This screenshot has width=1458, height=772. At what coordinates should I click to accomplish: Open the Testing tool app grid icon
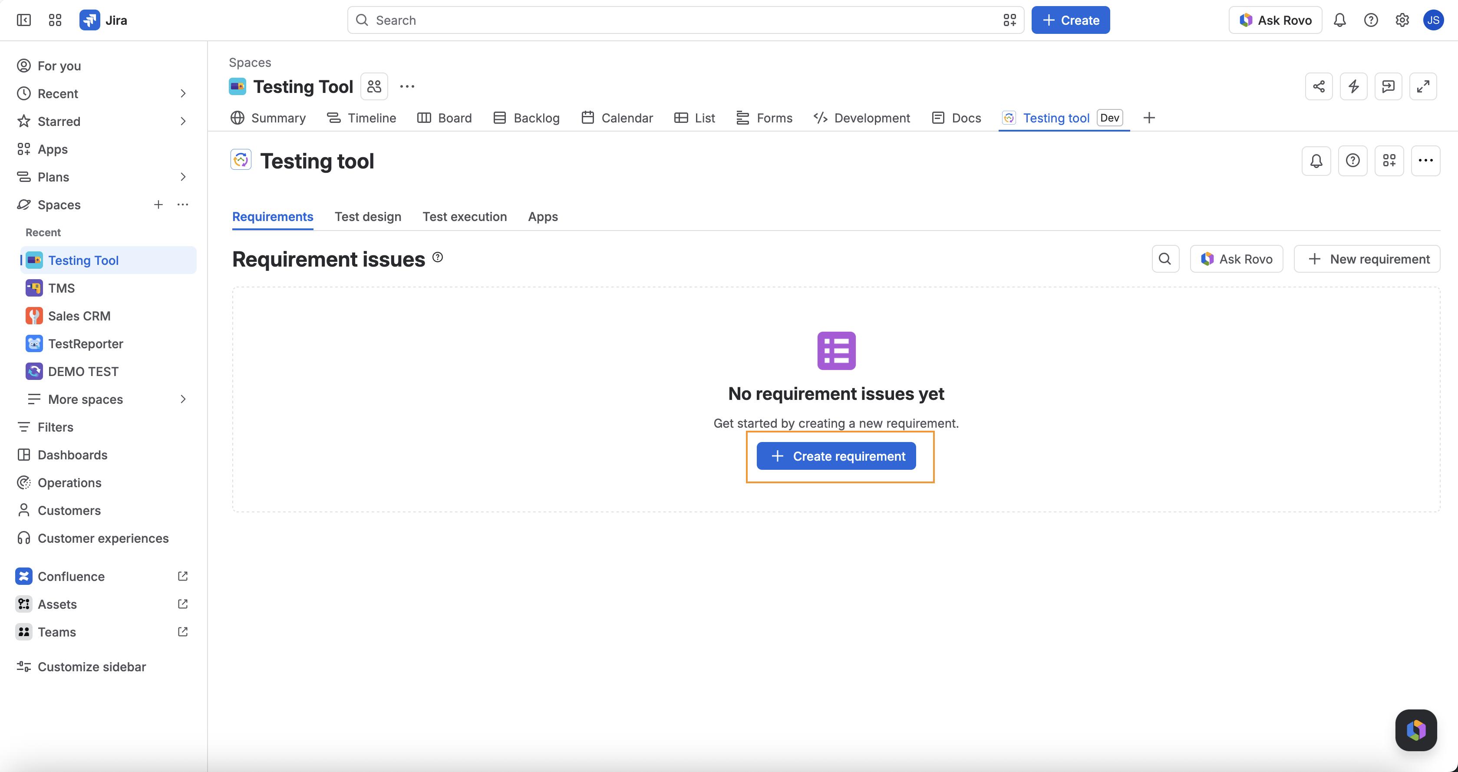(1389, 162)
